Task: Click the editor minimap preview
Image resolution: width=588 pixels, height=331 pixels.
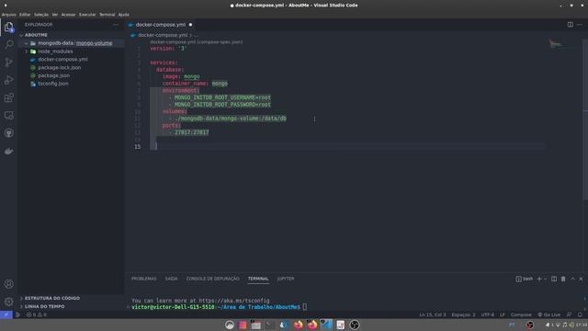Action: 556,44
